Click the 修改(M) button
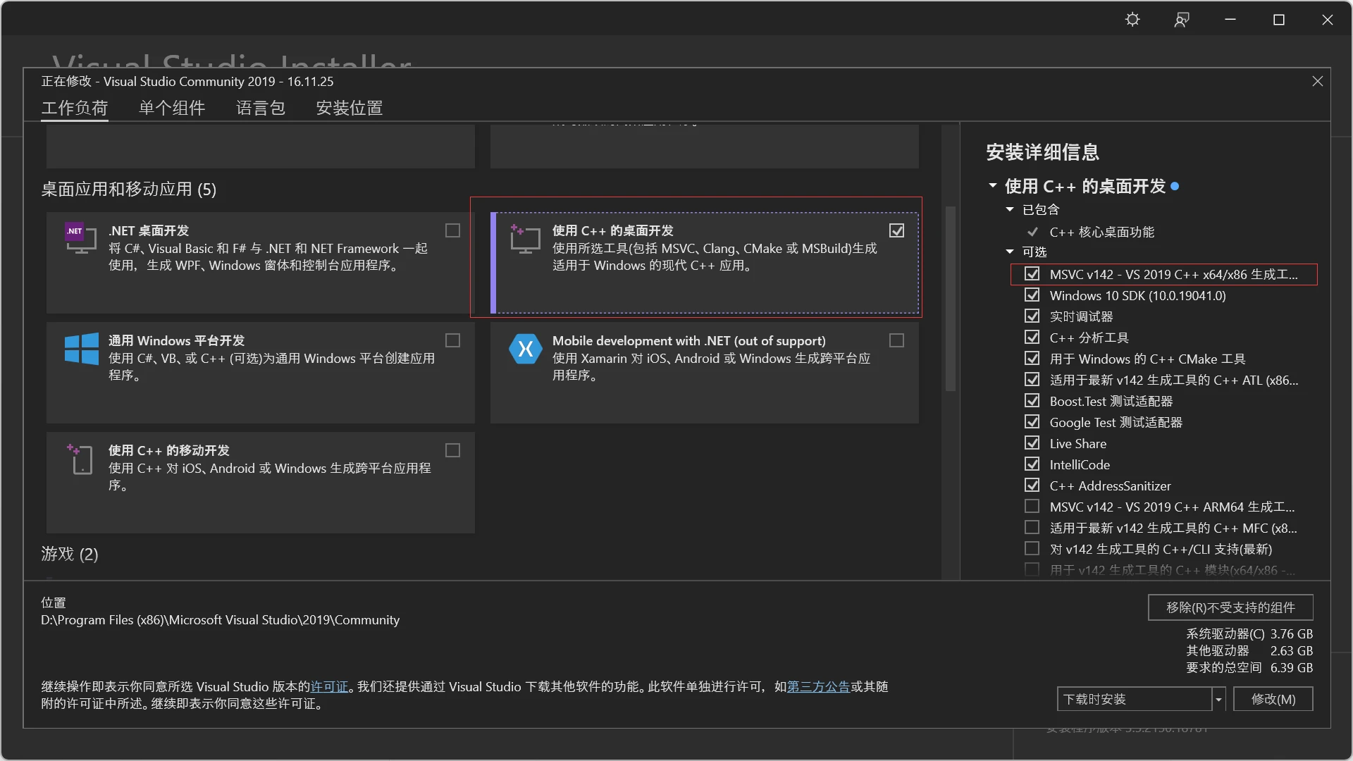Viewport: 1353px width, 761px height. coord(1273,699)
